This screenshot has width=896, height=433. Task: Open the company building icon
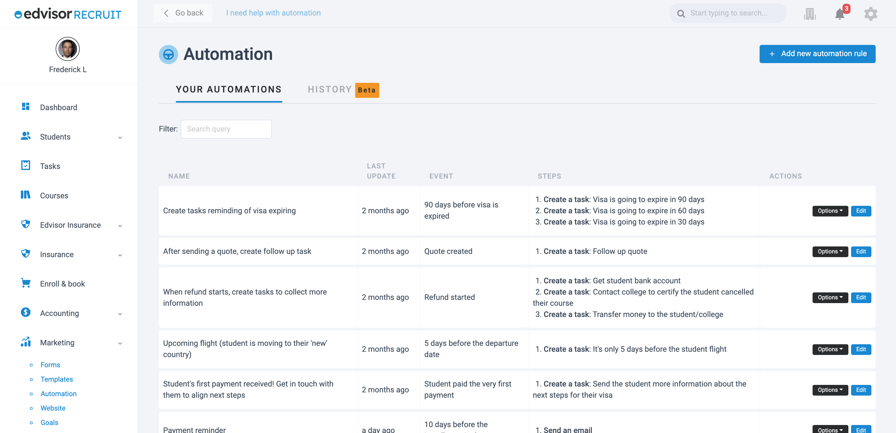click(x=810, y=14)
